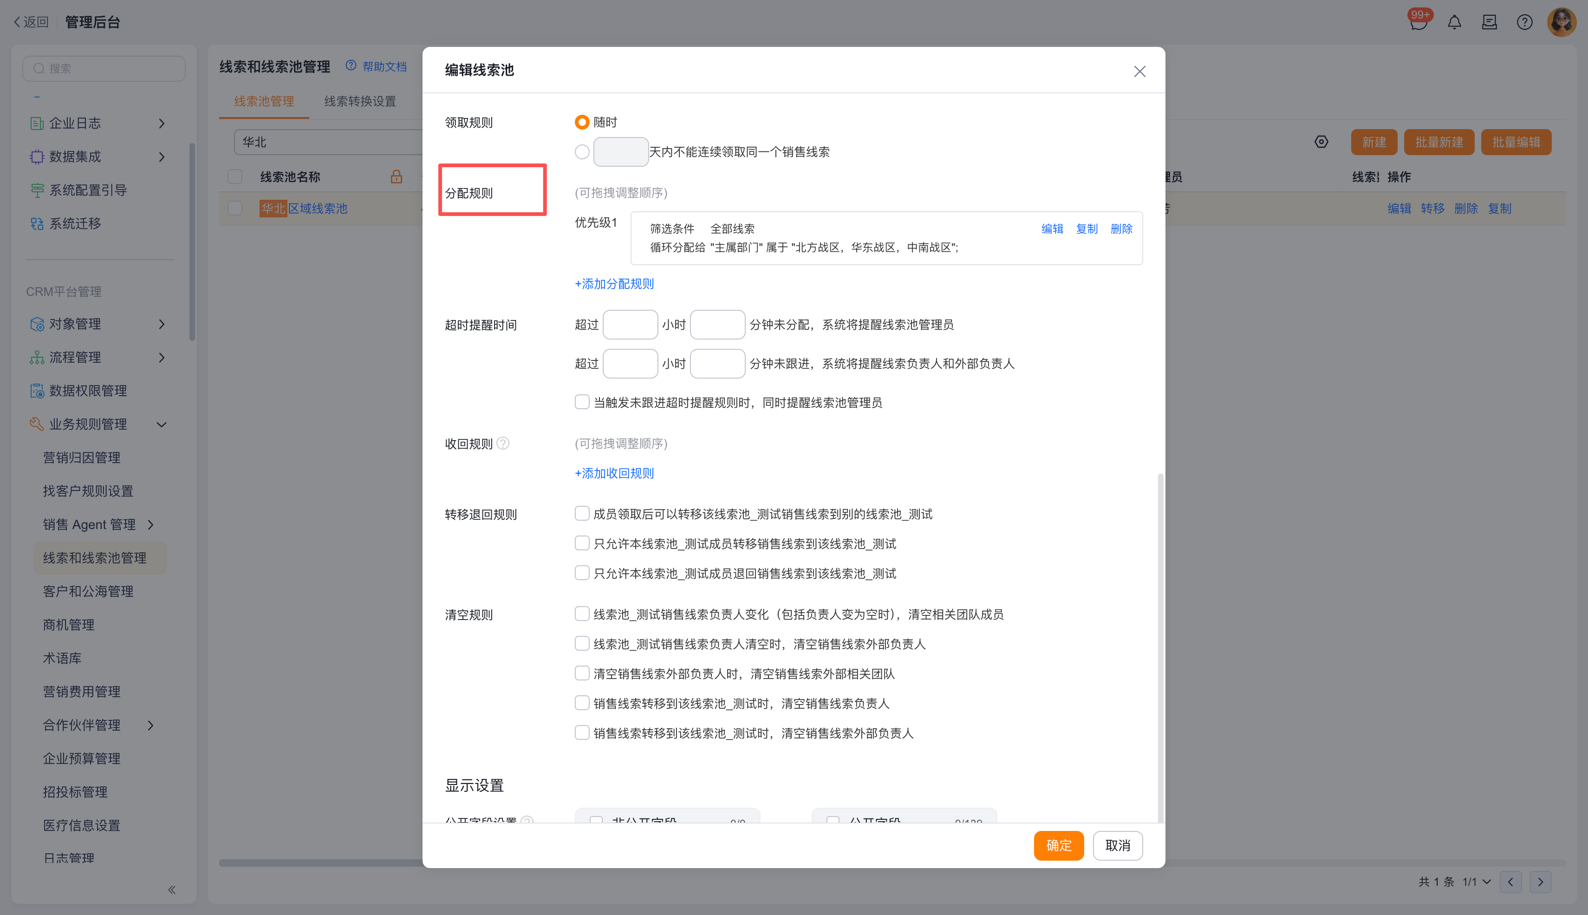Go to the next page arrow
The width and height of the screenshot is (1588, 915).
(x=1540, y=882)
